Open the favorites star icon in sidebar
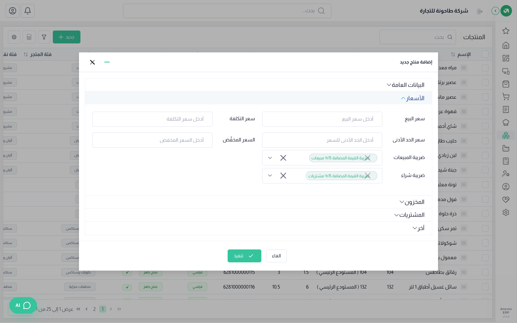Viewport: 517px width, 323px height. click(x=506, y=31)
